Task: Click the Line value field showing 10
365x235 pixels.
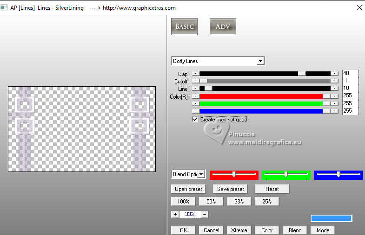Action: coord(350,88)
